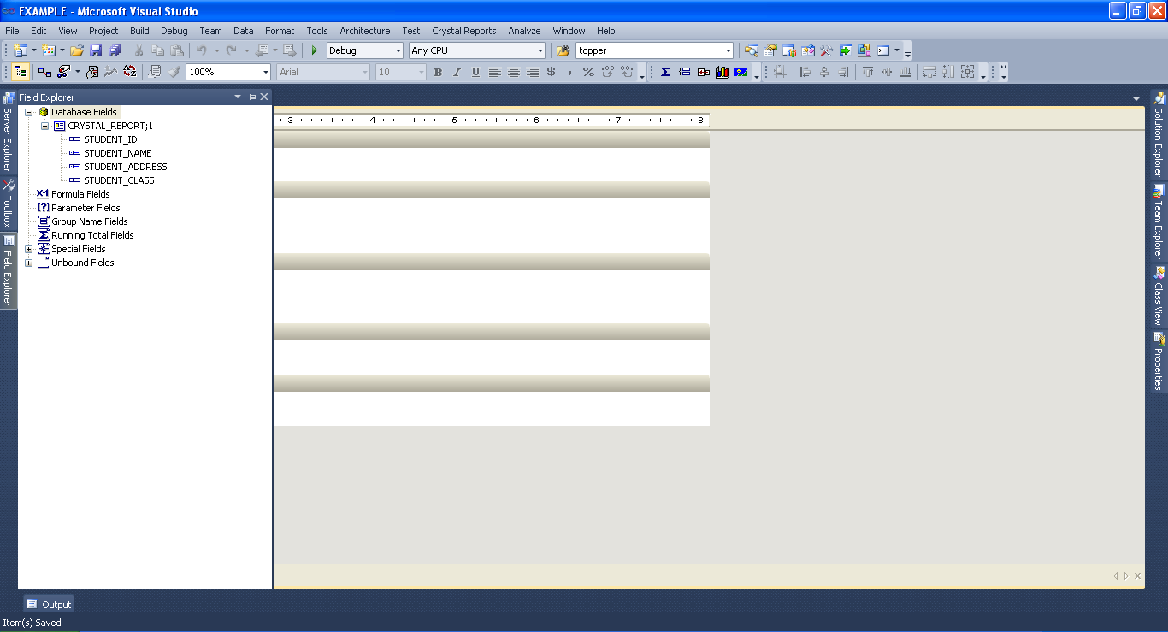Open the Crystal Reports menu
Screen dimensions: 1168x632
click(x=463, y=31)
